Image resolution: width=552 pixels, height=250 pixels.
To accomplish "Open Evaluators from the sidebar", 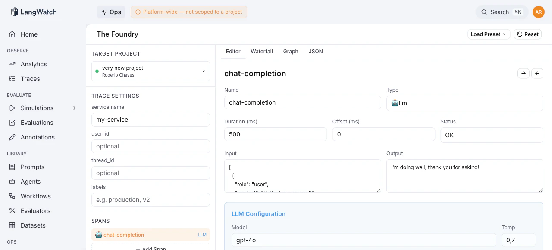I will [36, 210].
